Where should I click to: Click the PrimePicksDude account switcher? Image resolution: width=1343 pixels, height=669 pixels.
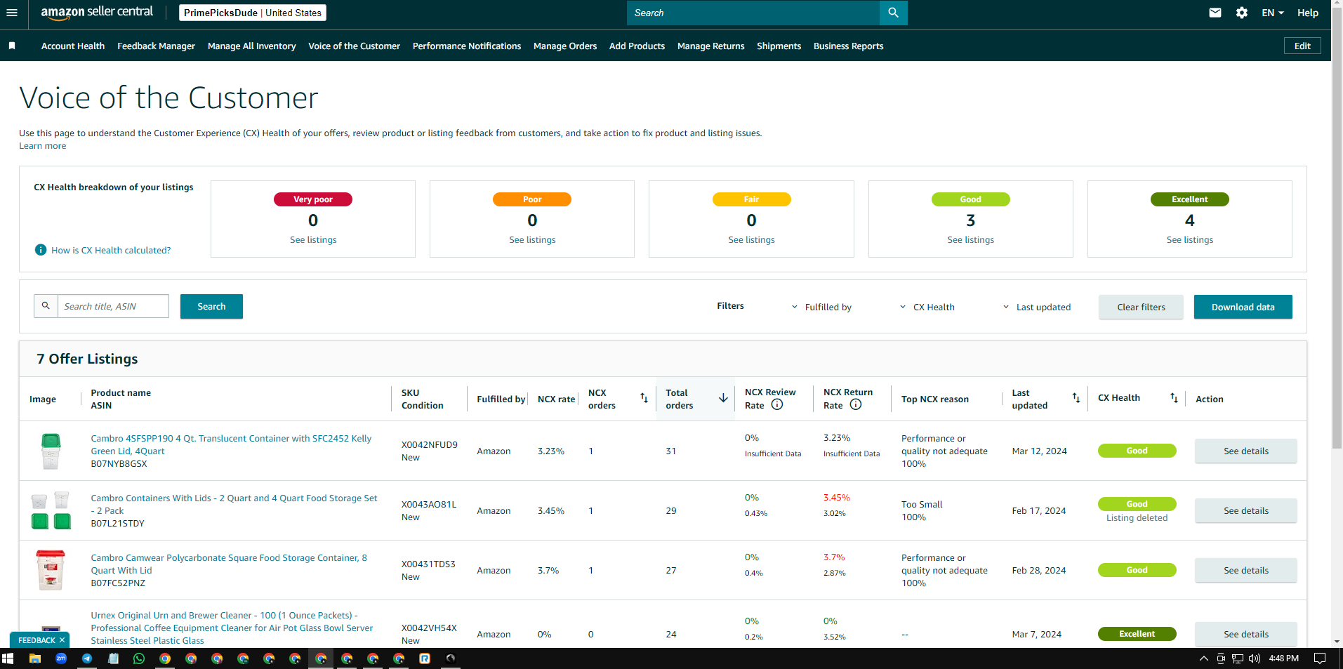253,13
